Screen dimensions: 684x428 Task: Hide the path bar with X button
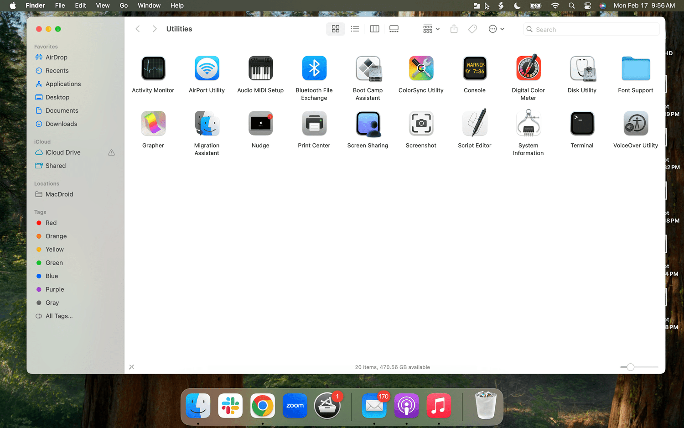click(131, 367)
